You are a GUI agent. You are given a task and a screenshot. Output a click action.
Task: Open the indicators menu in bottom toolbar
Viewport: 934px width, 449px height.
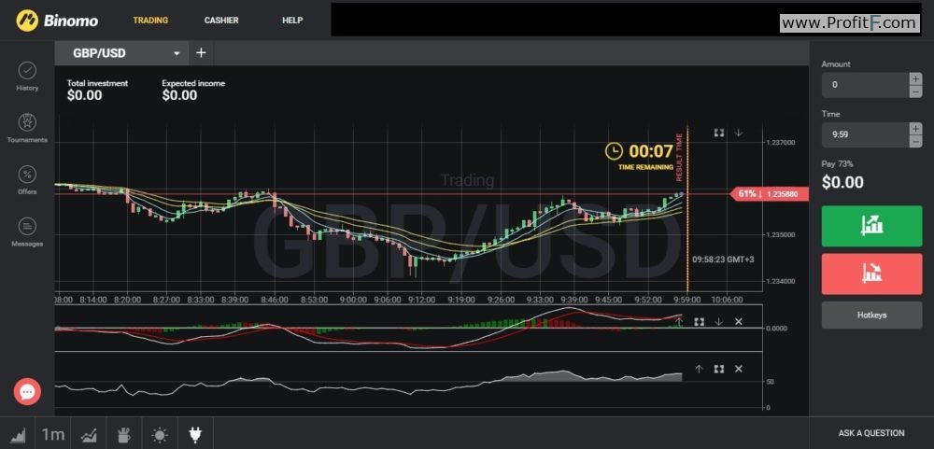pos(89,435)
